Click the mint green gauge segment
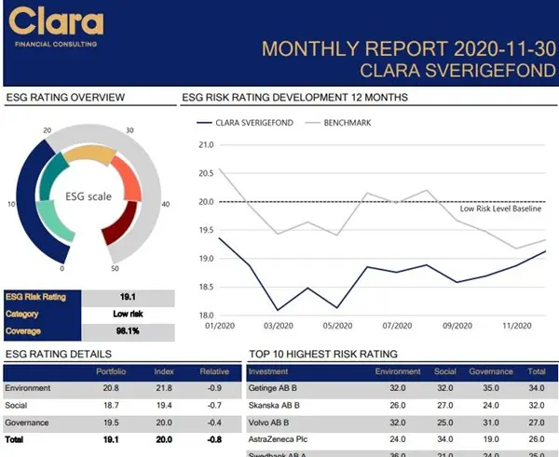This screenshot has height=457, width=559. 53,222
